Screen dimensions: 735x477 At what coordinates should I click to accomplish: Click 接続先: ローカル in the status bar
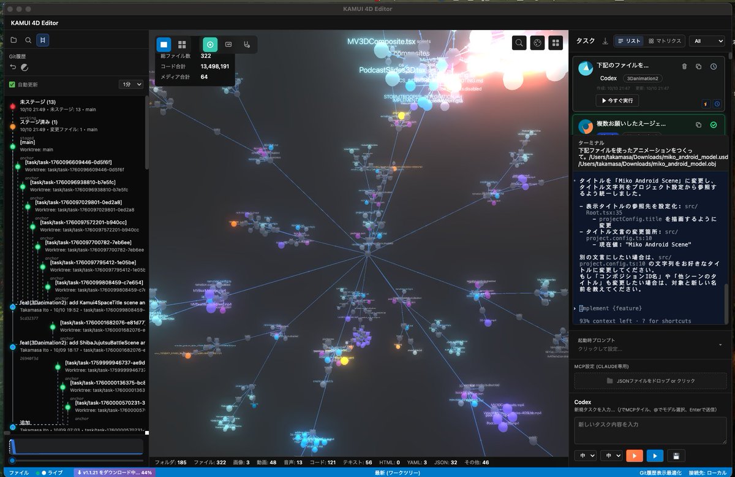(x=709, y=473)
